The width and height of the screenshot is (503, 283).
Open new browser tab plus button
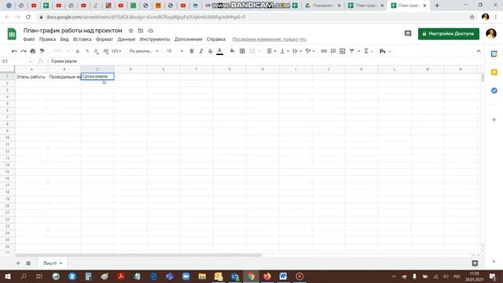tap(437, 6)
